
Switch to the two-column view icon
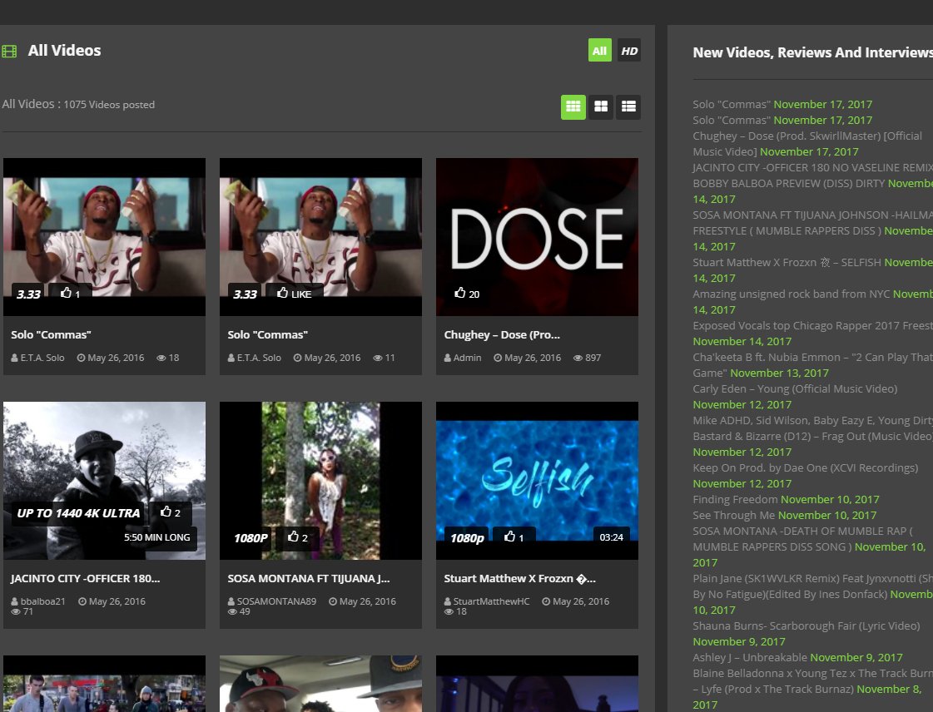coord(601,106)
